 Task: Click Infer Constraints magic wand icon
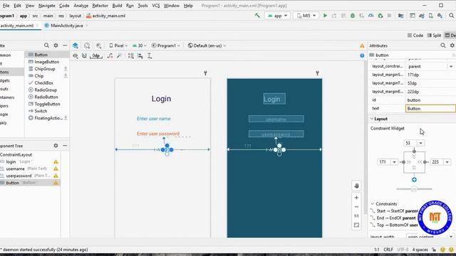point(119,55)
